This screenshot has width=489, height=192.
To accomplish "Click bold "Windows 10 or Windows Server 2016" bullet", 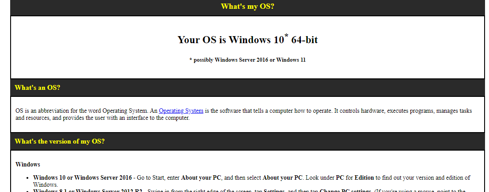I will [x=83, y=177].
